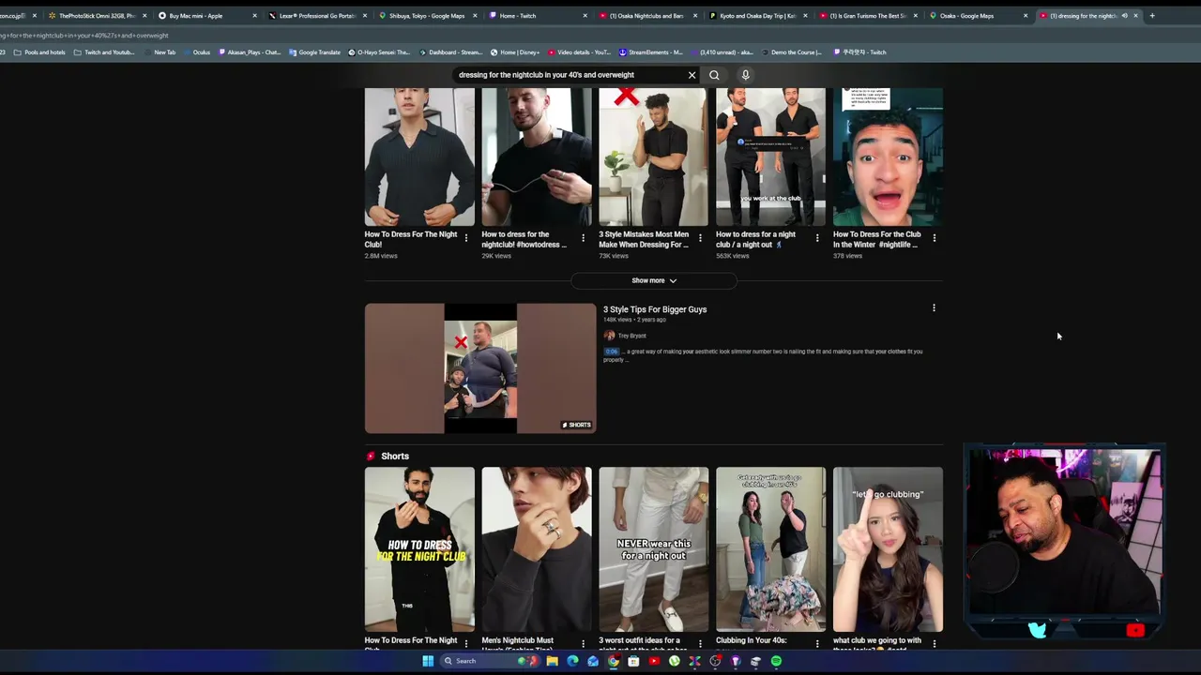
Task: Click '3 Style Mistakes Most Men Make' title
Action: click(644, 239)
